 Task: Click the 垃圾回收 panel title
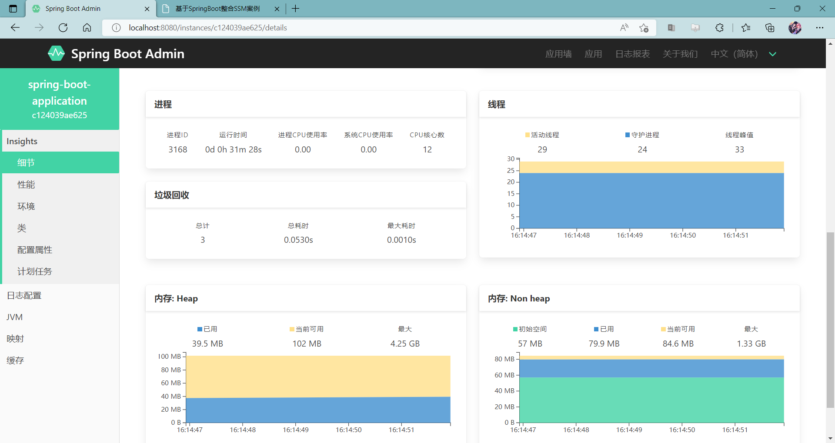172,195
